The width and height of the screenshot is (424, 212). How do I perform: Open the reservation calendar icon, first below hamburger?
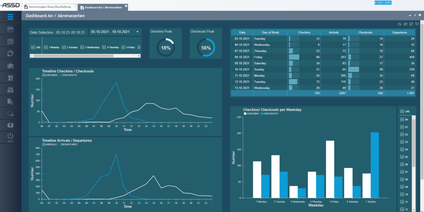pos(10,29)
